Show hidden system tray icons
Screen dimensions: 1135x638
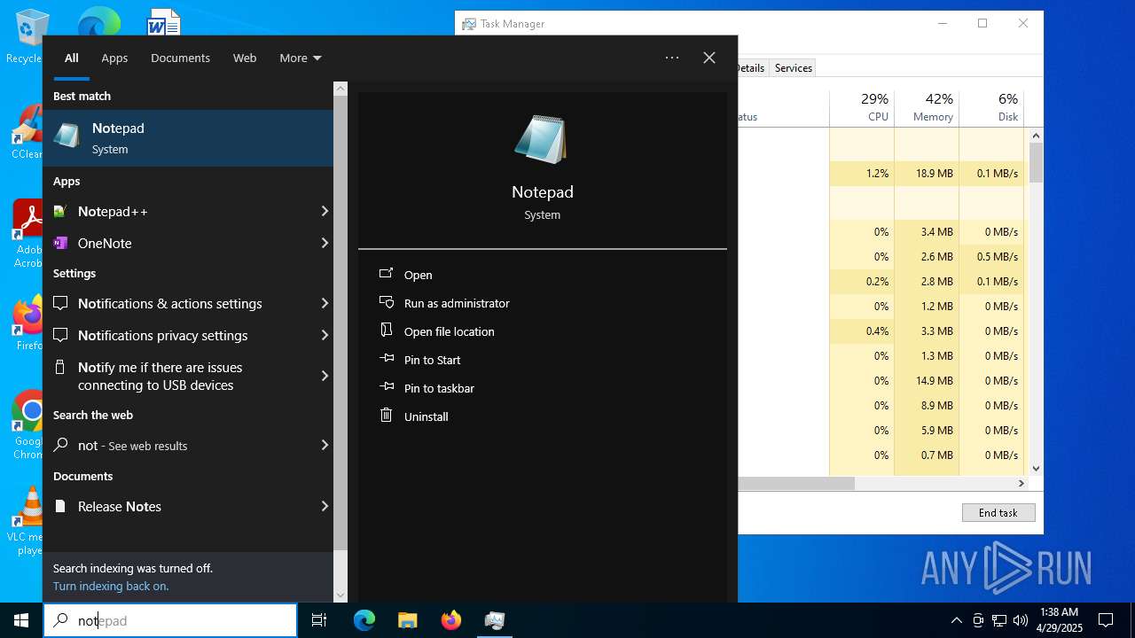[957, 620]
